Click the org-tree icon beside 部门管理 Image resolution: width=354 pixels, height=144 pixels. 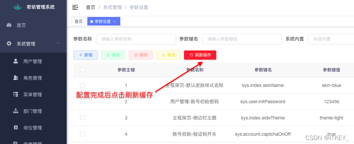16,111
